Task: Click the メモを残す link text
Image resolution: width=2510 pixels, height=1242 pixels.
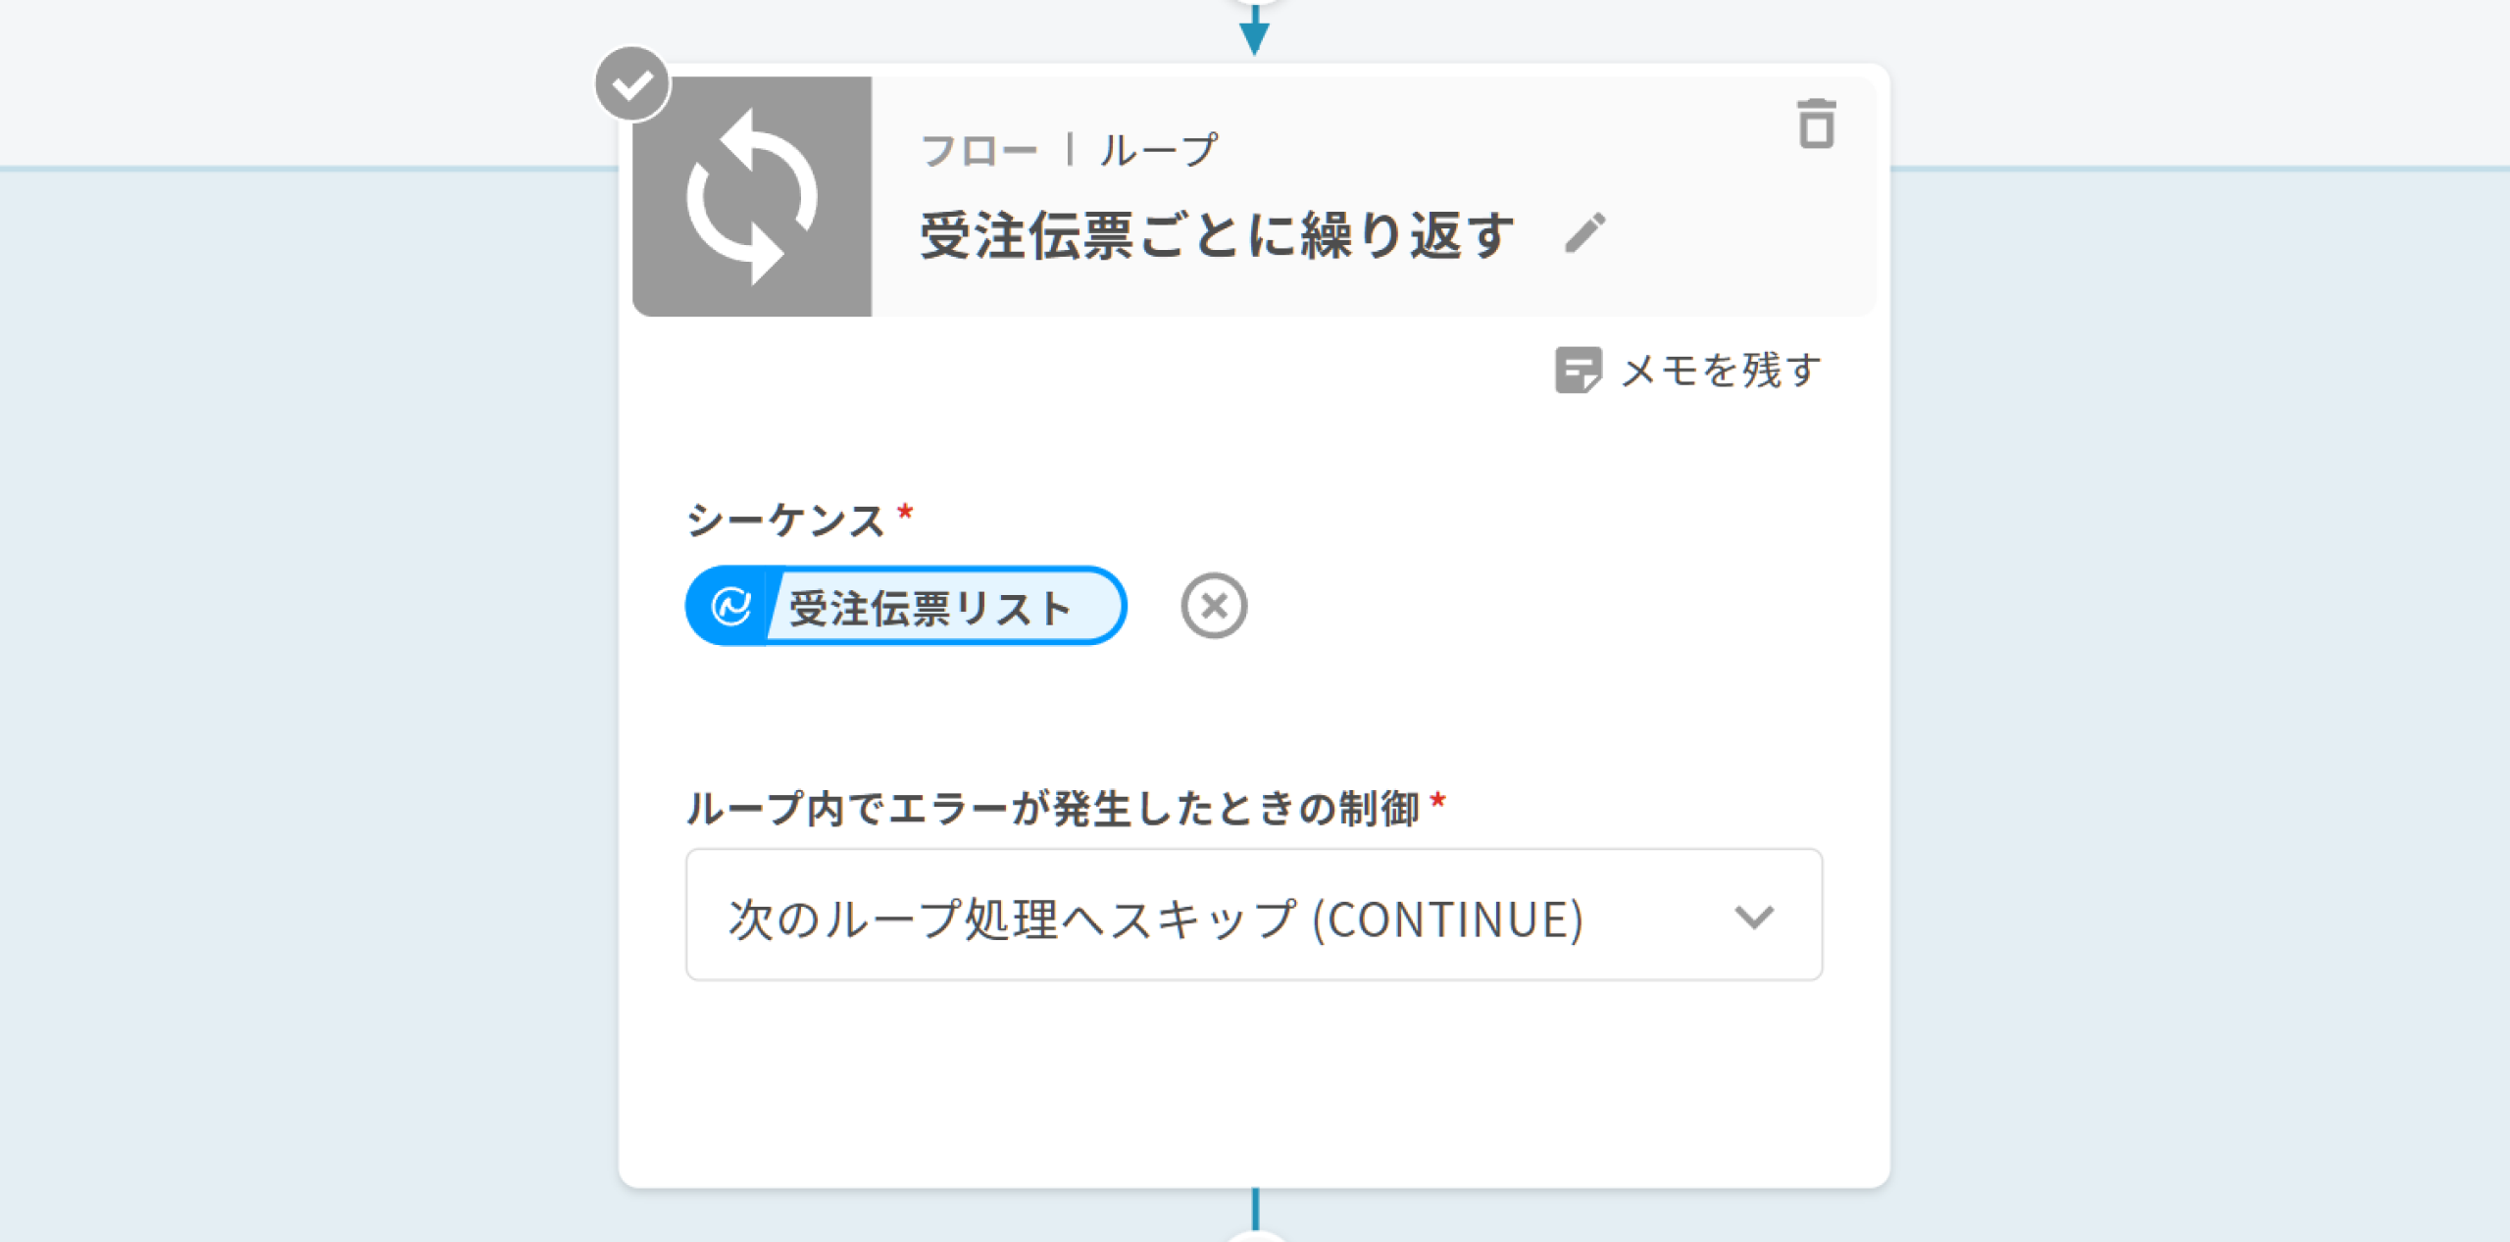Action: coord(1721,371)
